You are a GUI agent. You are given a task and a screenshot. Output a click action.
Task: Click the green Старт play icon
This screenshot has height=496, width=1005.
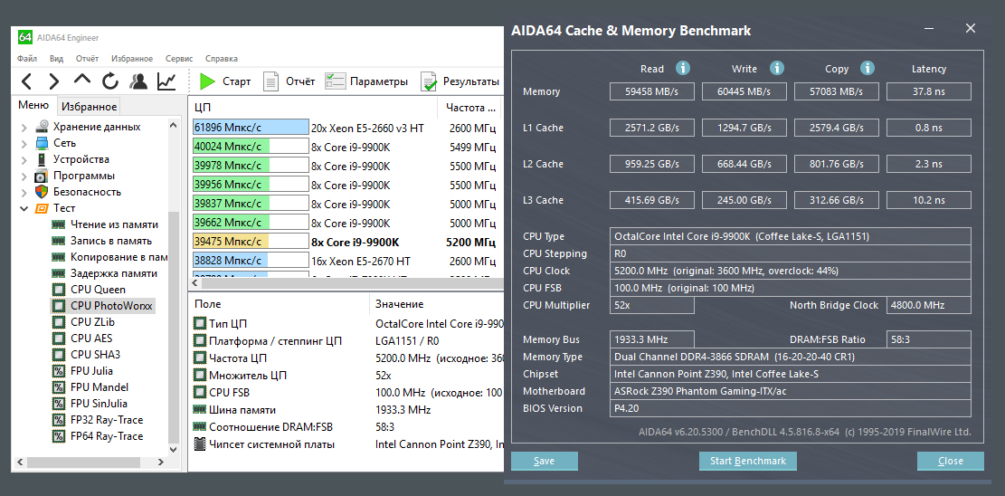point(208,81)
